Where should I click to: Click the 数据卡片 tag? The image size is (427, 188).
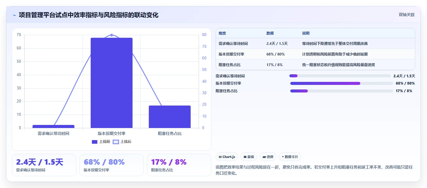pos(290,157)
